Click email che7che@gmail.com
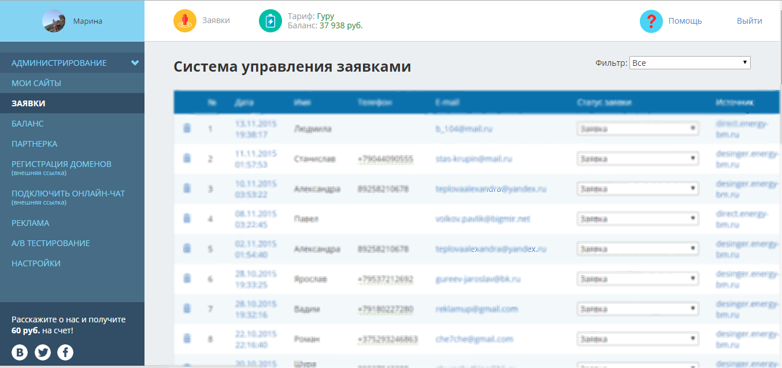The height and width of the screenshot is (368, 782). [475, 339]
